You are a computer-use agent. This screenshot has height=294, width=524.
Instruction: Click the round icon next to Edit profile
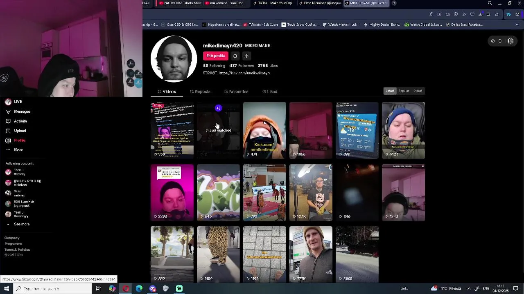point(235,56)
